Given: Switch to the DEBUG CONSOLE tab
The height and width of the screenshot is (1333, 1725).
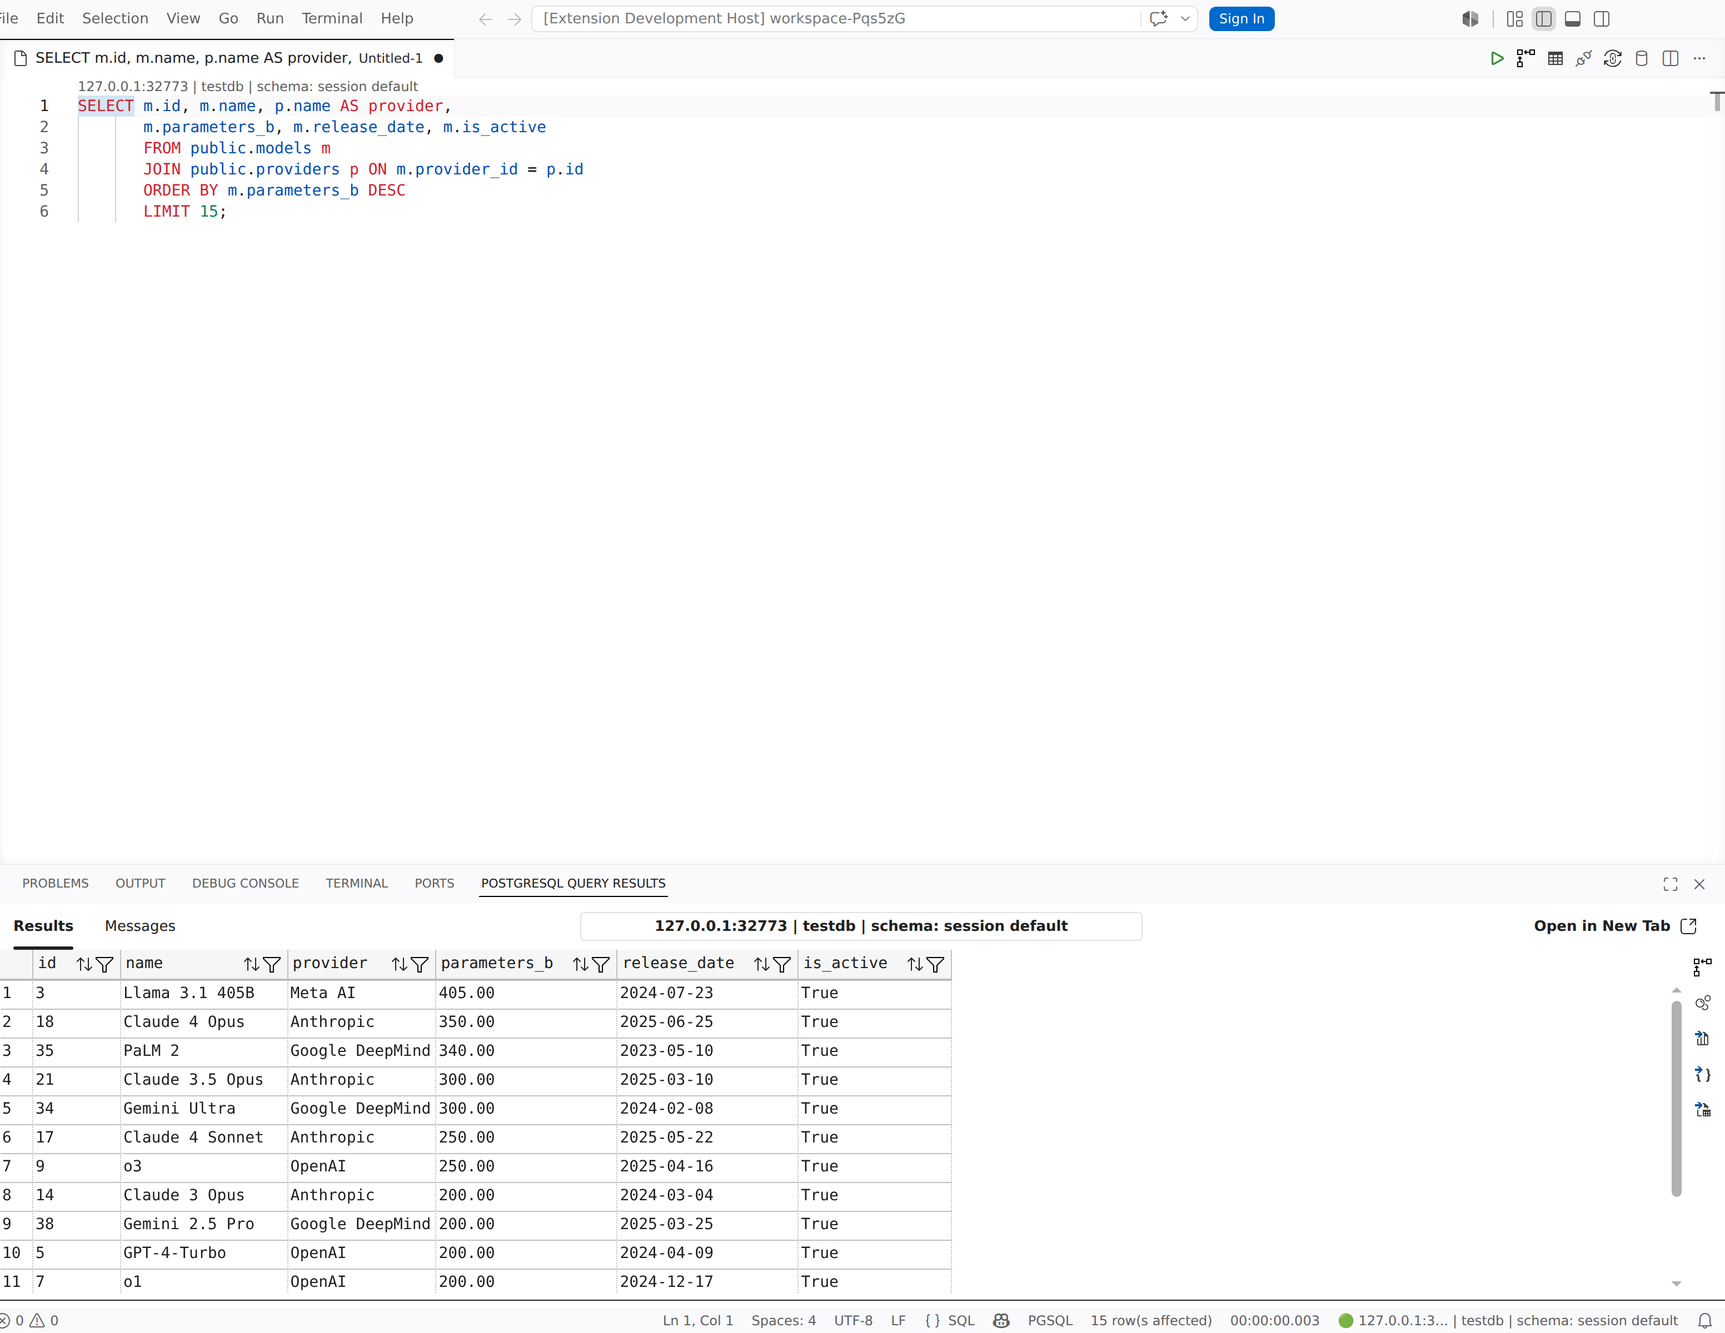Looking at the screenshot, I should (x=246, y=883).
